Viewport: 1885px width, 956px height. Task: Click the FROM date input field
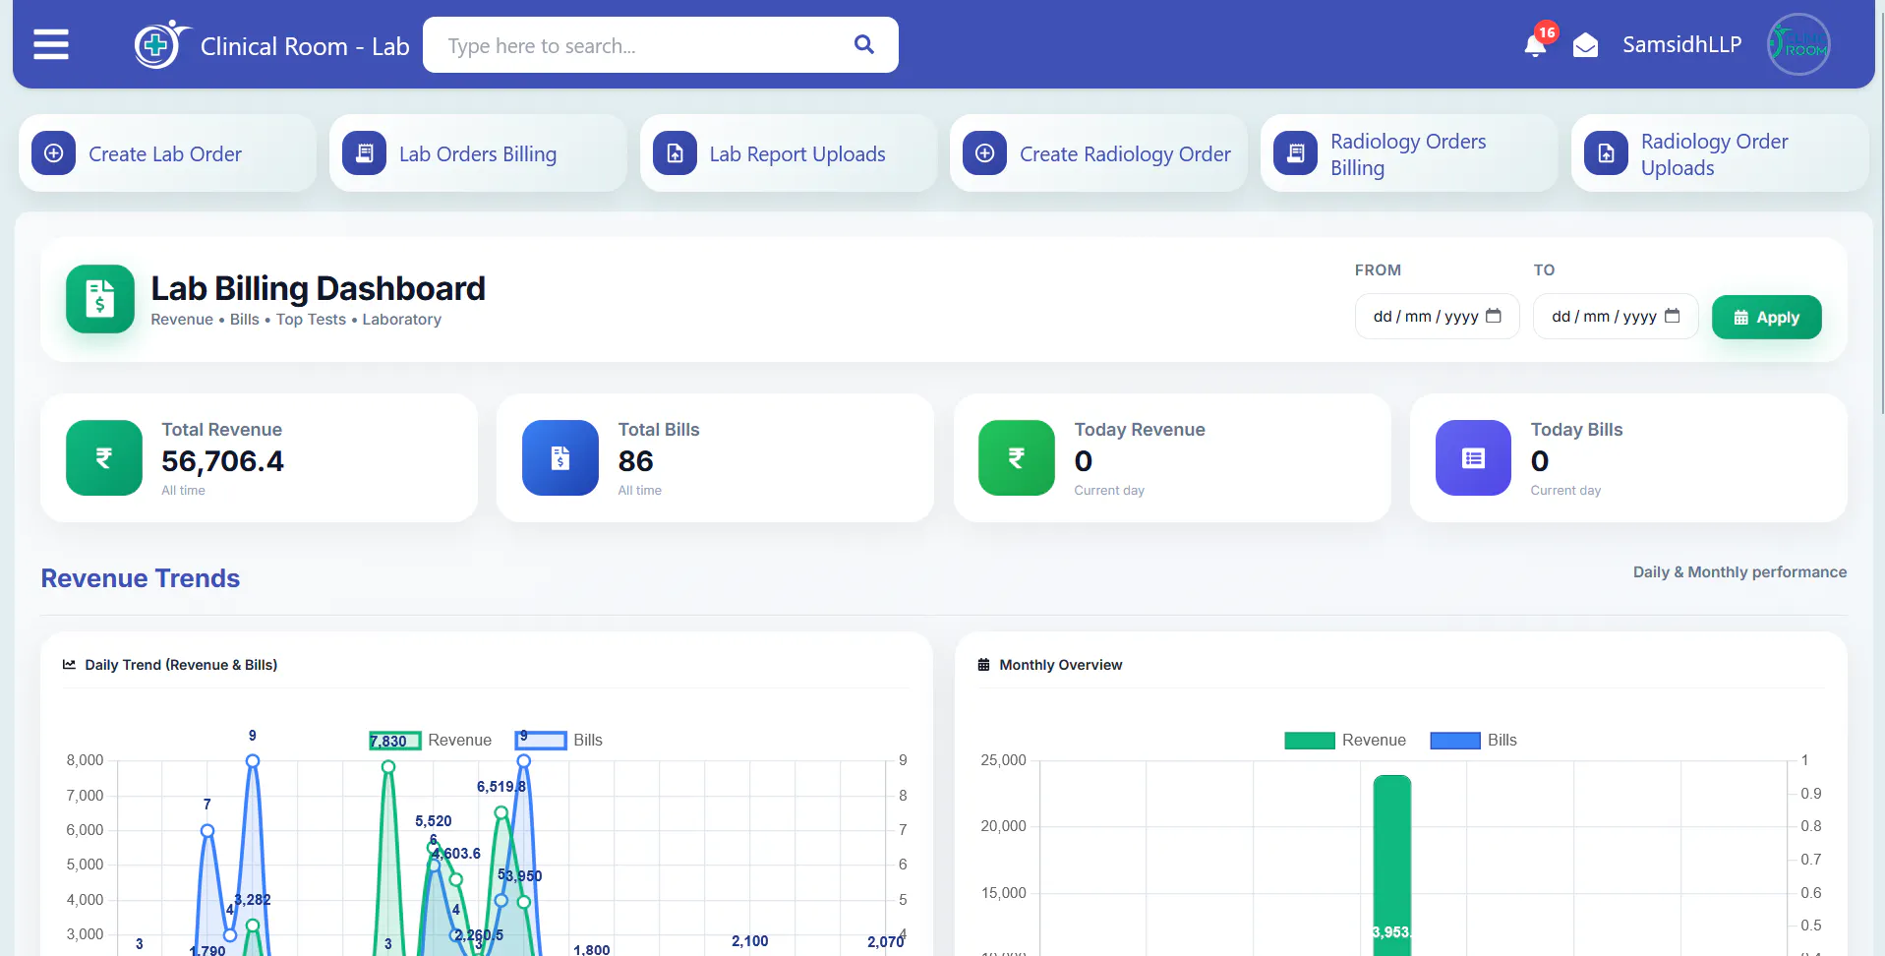(1437, 317)
